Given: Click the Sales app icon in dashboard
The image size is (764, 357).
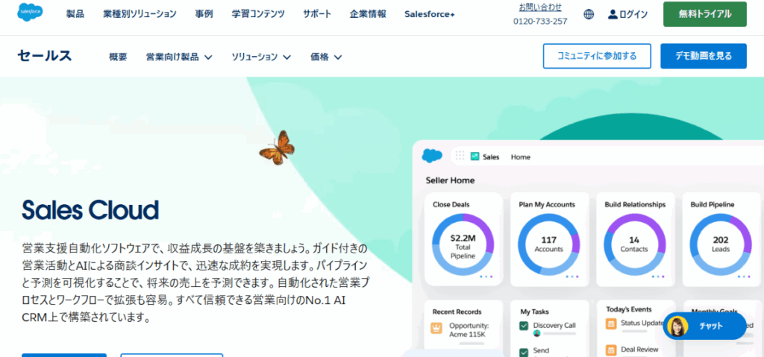Looking at the screenshot, I should pyautogui.click(x=475, y=157).
